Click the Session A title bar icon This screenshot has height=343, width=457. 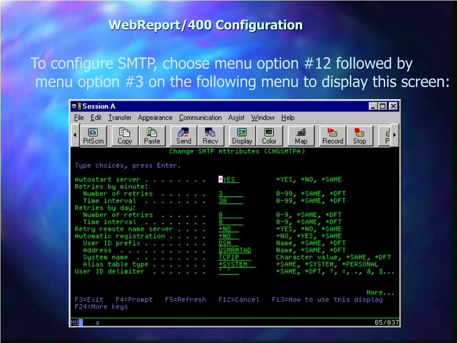(x=76, y=106)
